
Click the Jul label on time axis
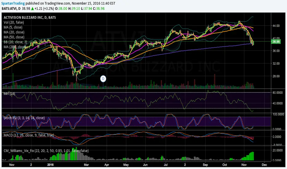click(x=166, y=165)
